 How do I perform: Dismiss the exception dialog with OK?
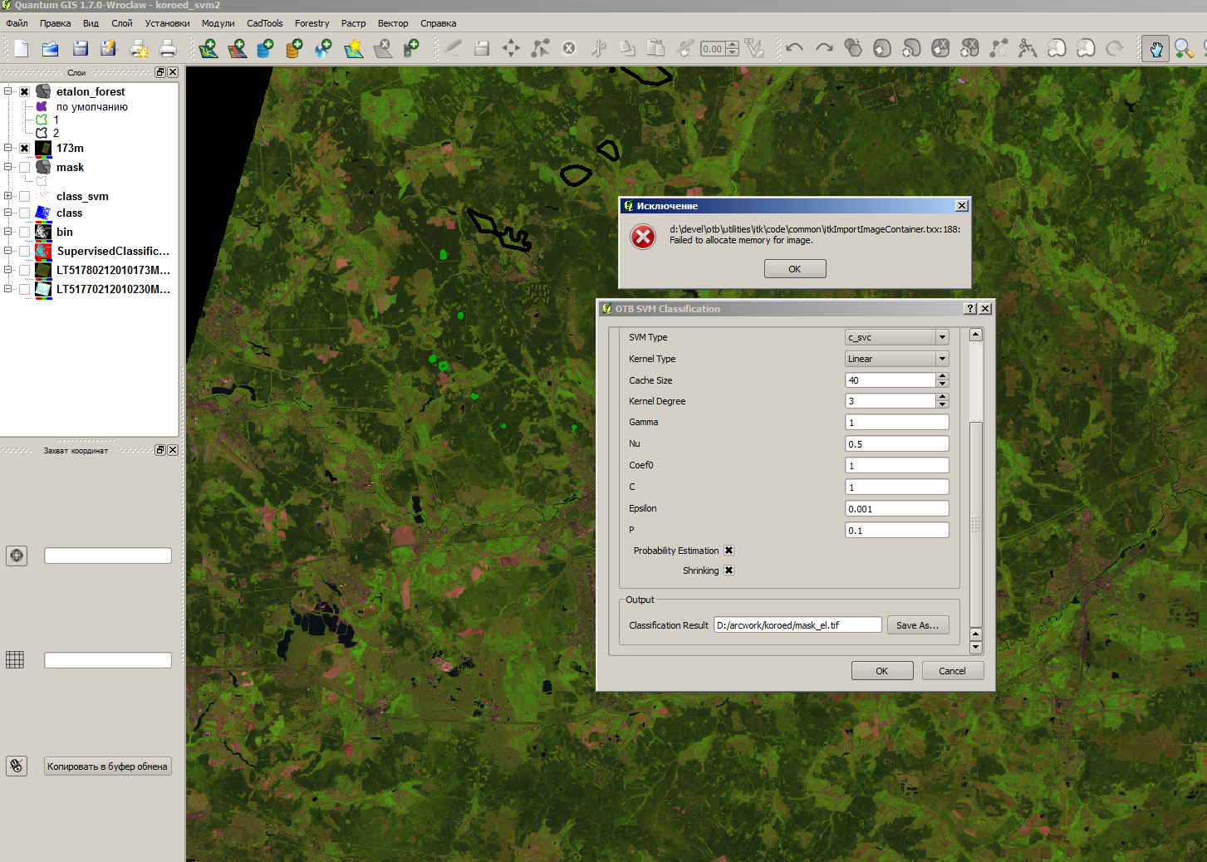(x=794, y=269)
